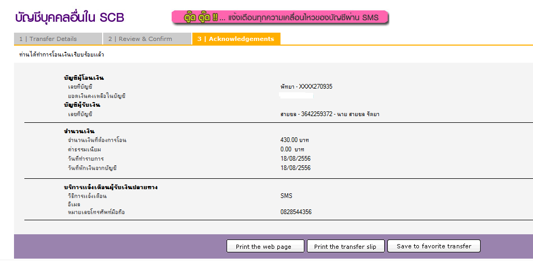The image size is (533, 269).
Task: Click the transaction date 18/08/2556
Action: [296, 159]
